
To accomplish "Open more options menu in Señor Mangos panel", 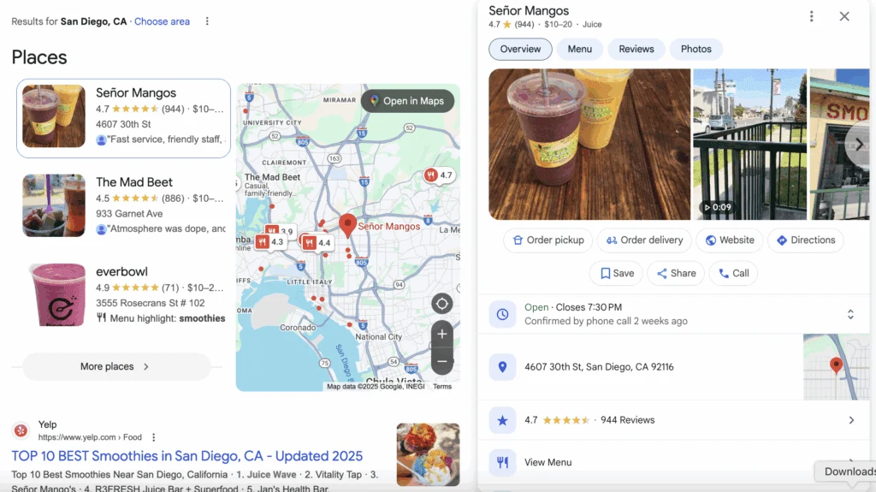I will (811, 17).
